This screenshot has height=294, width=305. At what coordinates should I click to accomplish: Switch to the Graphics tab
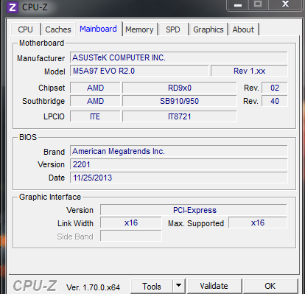208,29
